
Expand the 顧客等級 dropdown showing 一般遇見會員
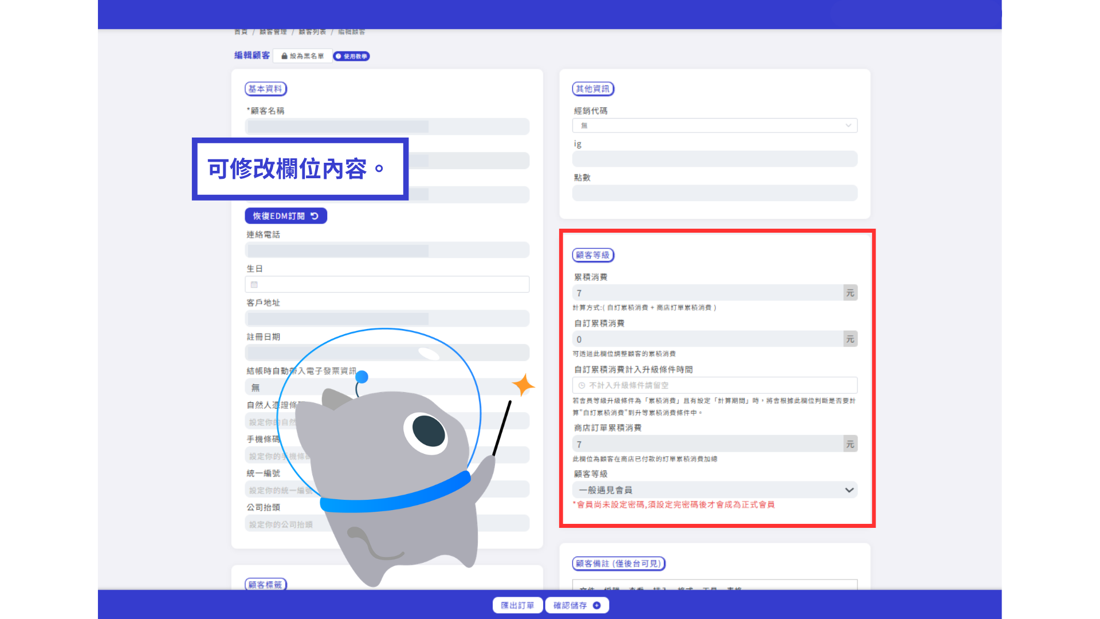tap(715, 490)
